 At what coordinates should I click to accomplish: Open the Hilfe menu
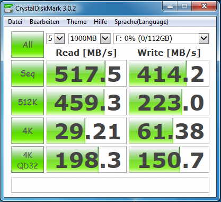tap(100, 22)
